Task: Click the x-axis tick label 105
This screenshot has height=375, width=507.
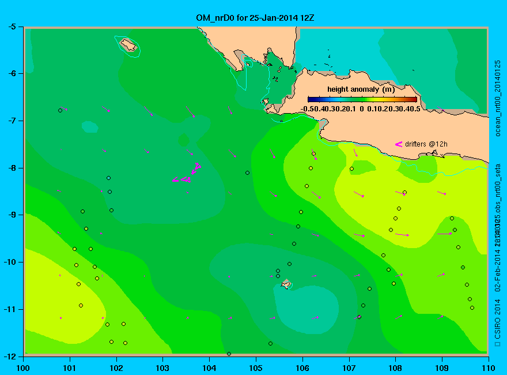Action: point(256,368)
